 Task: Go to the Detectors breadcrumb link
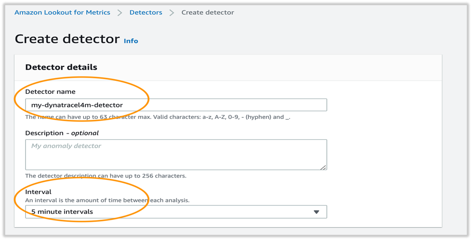tap(145, 13)
